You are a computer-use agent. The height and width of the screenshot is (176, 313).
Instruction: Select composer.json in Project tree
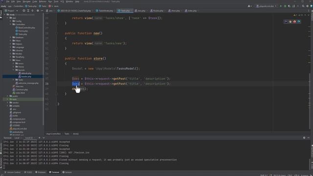click(x=18, y=119)
